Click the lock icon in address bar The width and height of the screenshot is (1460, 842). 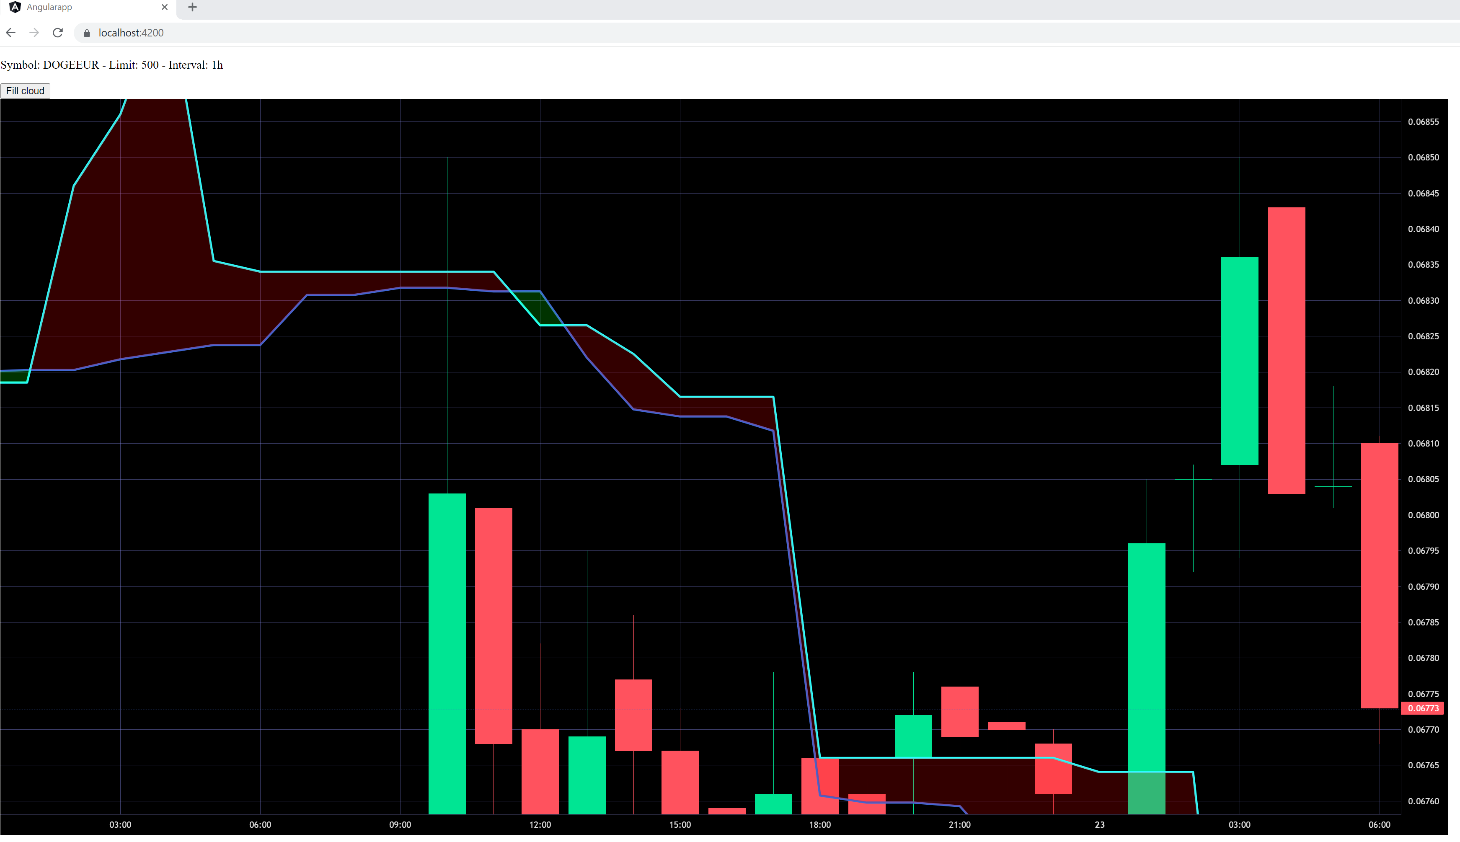(87, 34)
